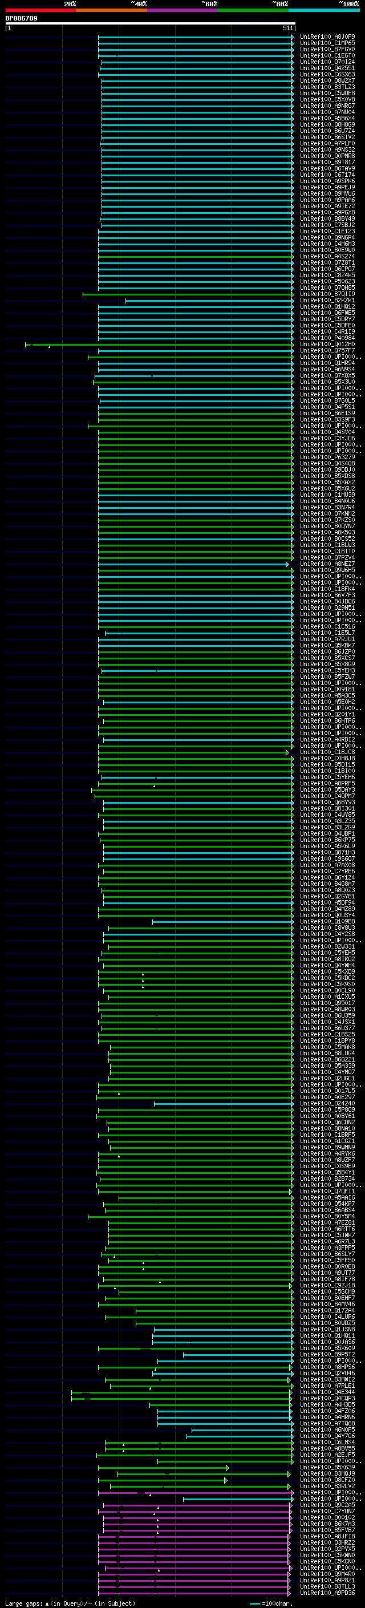
Task: Click the UniRef100_C6LMS4 label
Action: [327, 1442]
